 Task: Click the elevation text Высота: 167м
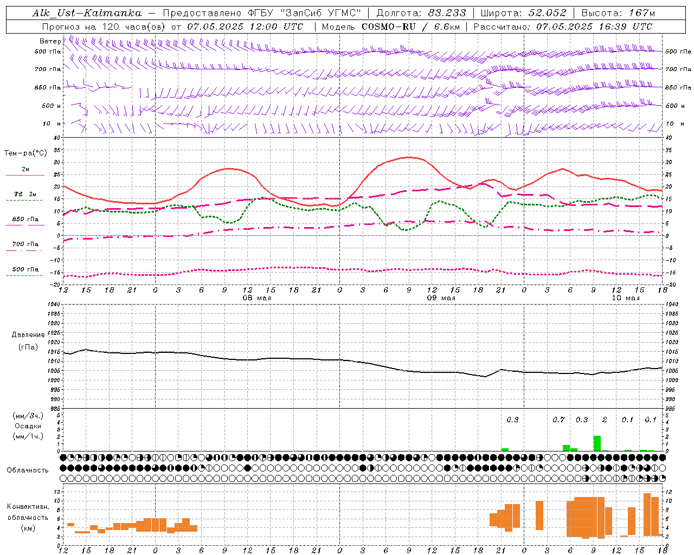(618, 13)
